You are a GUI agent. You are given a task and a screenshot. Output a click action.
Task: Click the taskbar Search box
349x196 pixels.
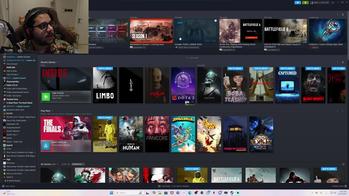point(129,193)
